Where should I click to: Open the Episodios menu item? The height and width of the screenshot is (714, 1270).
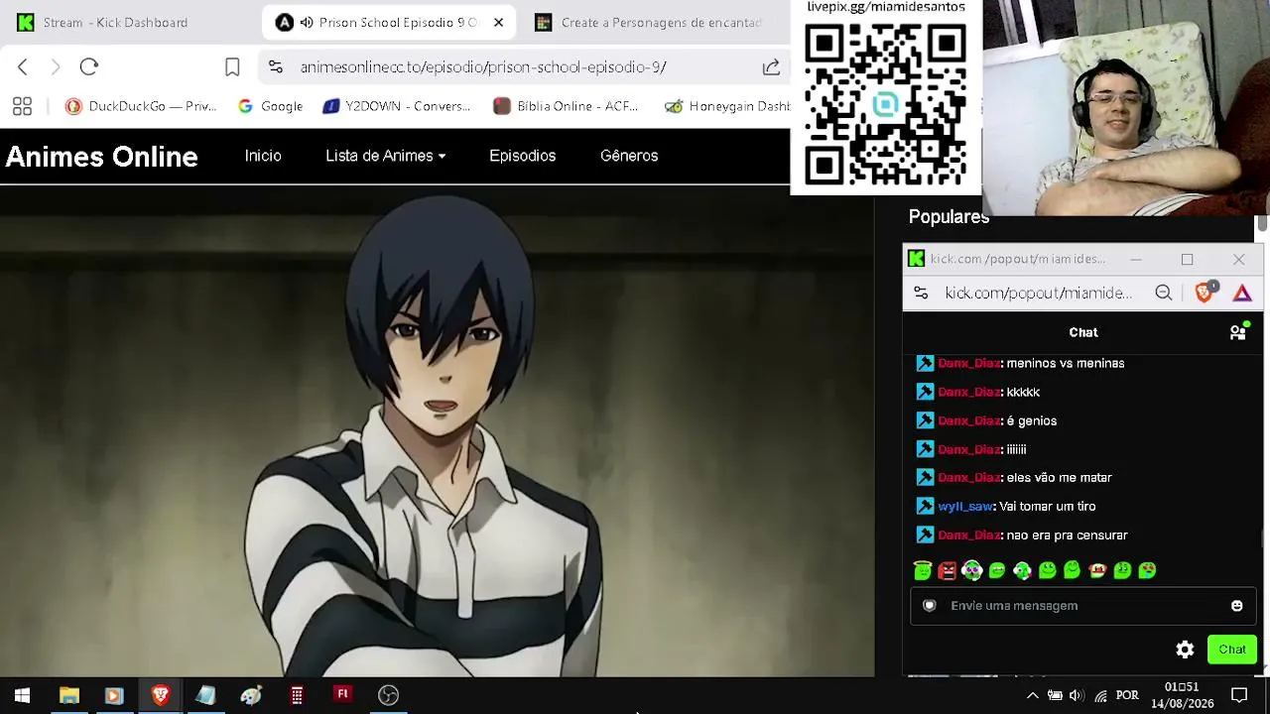[522, 156]
